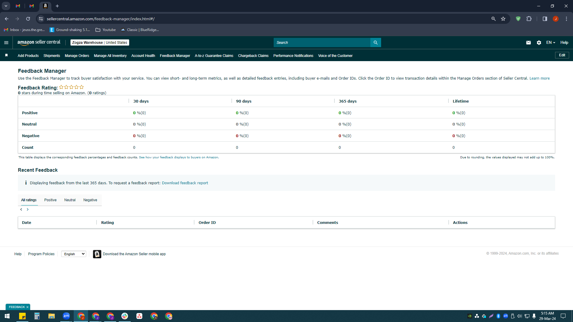This screenshot has height=322, width=573.
Task: Open Ground-shaking 5.1 bookmark
Action: (x=70, y=30)
